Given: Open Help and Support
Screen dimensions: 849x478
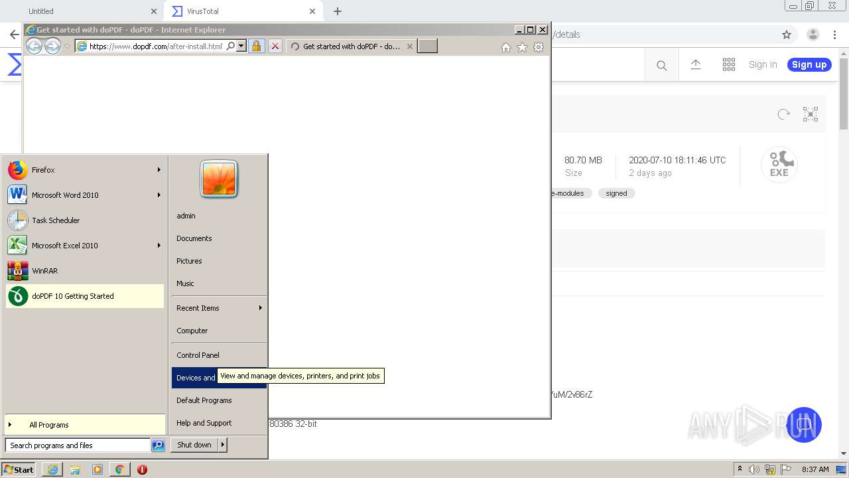Looking at the screenshot, I should coord(219,423).
